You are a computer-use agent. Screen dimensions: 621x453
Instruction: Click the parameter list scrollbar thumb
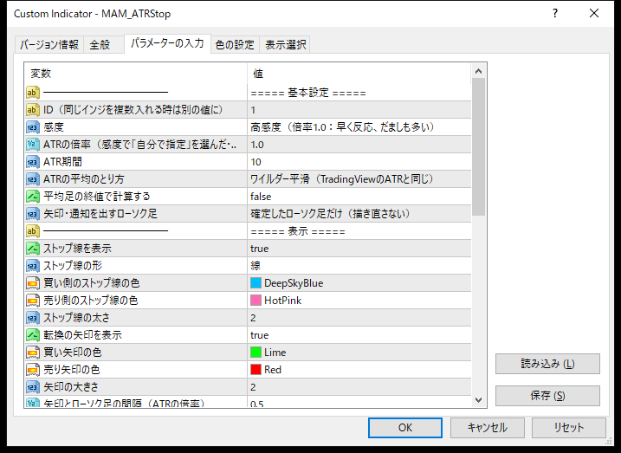point(478,147)
